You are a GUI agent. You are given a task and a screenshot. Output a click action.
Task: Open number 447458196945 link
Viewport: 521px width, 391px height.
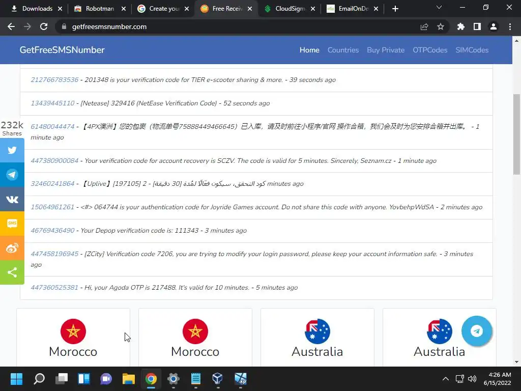point(54,254)
